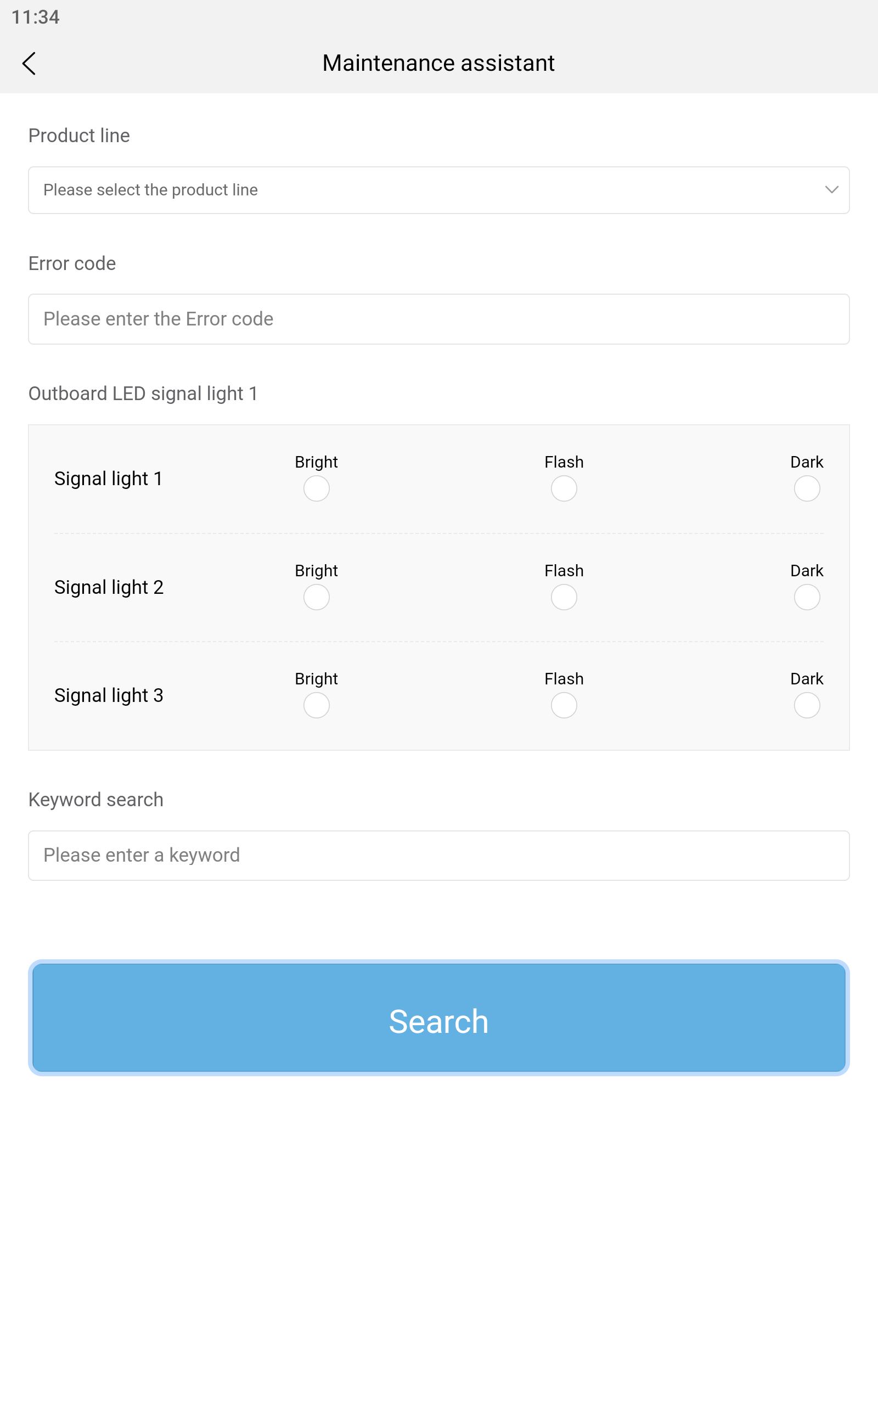Viewport: 878px width, 1405px height.
Task: Tap the blue Search button
Action: pos(439,1017)
